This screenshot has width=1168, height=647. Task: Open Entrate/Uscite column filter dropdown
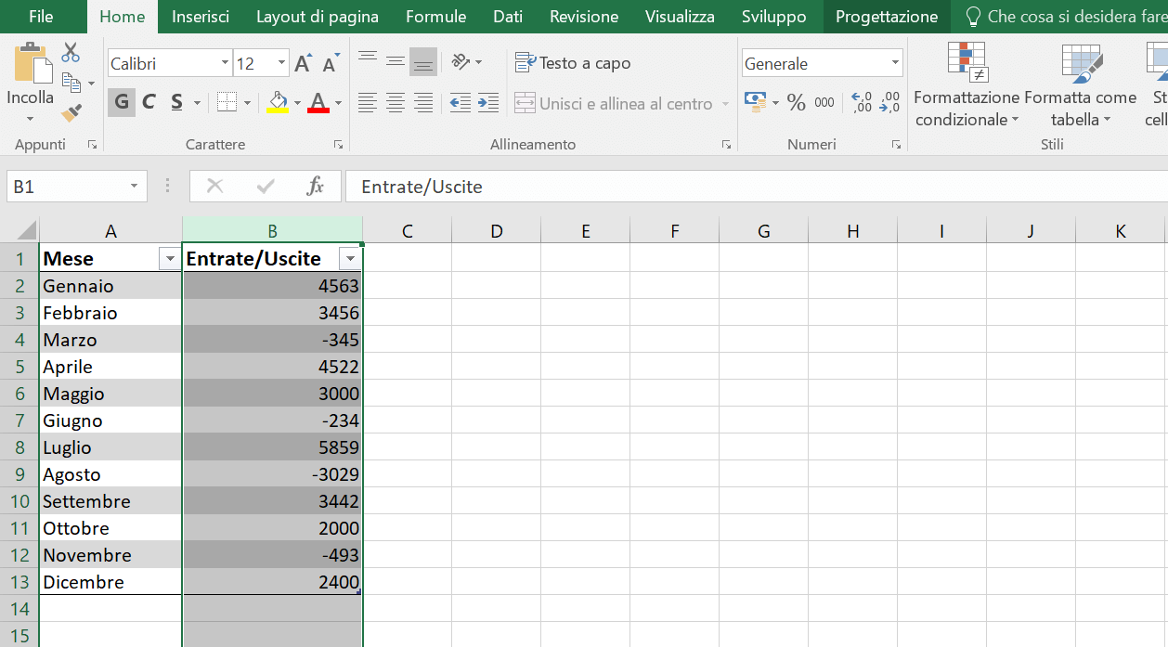[x=350, y=259]
